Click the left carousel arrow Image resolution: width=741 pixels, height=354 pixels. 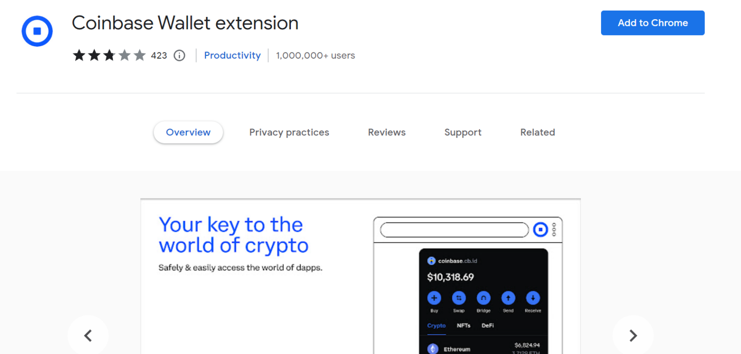tap(88, 335)
